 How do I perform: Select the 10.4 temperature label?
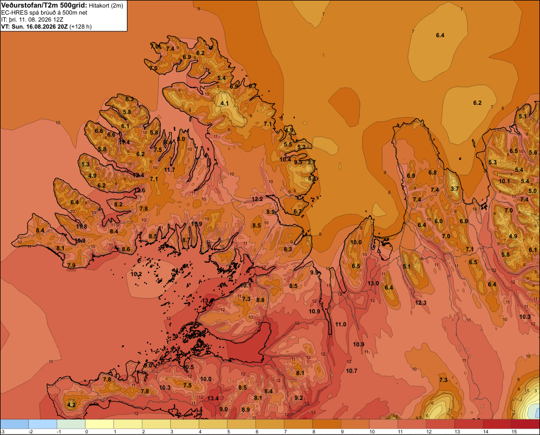tap(285, 159)
